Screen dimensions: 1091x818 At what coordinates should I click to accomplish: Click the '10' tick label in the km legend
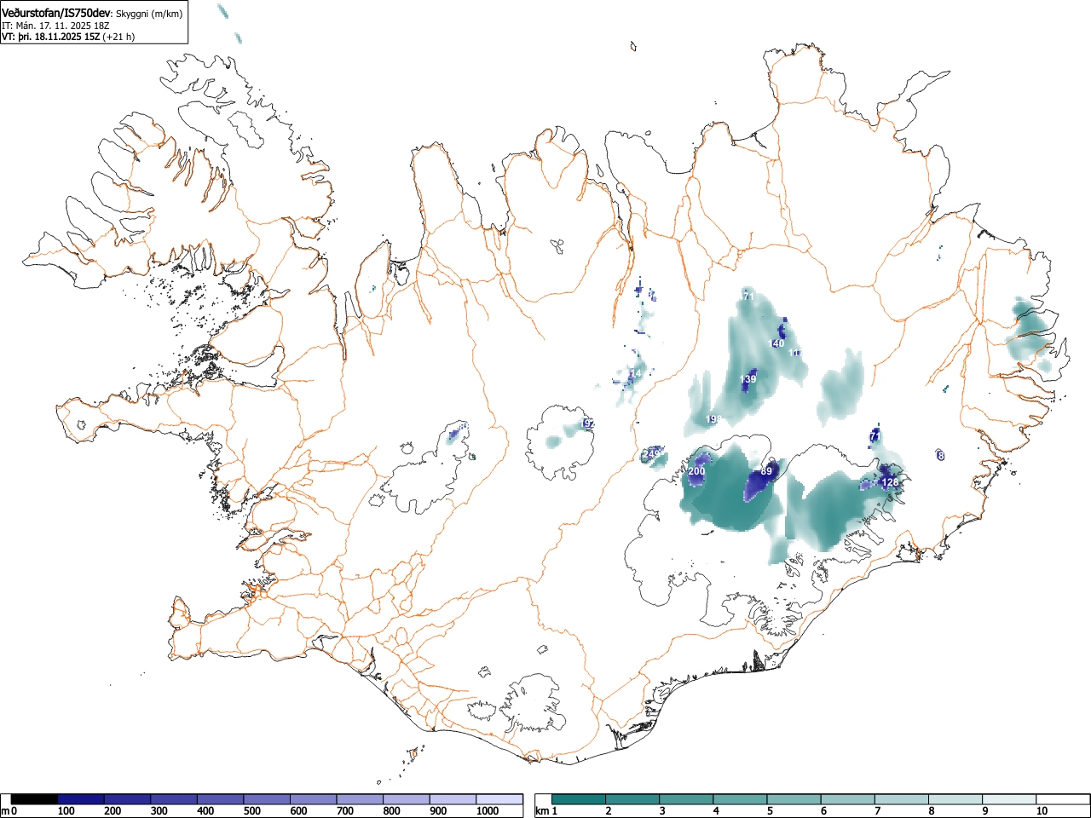(1042, 811)
